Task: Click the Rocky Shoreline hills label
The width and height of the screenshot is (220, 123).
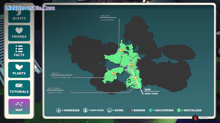Action: pos(61,77)
